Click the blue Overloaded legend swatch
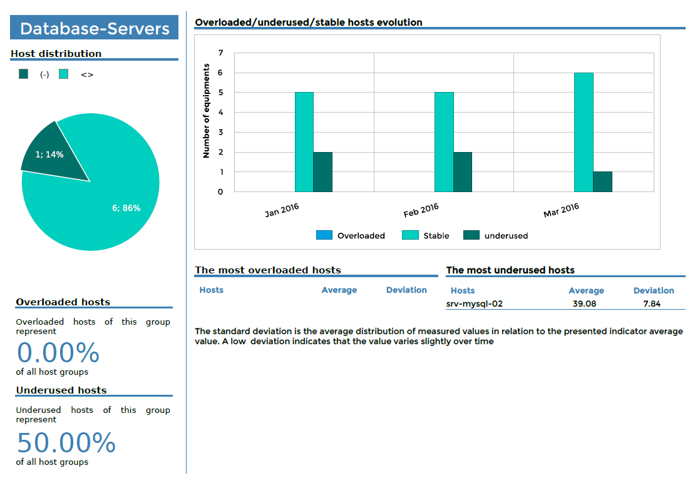This screenshot has width=695, height=483. tap(324, 235)
